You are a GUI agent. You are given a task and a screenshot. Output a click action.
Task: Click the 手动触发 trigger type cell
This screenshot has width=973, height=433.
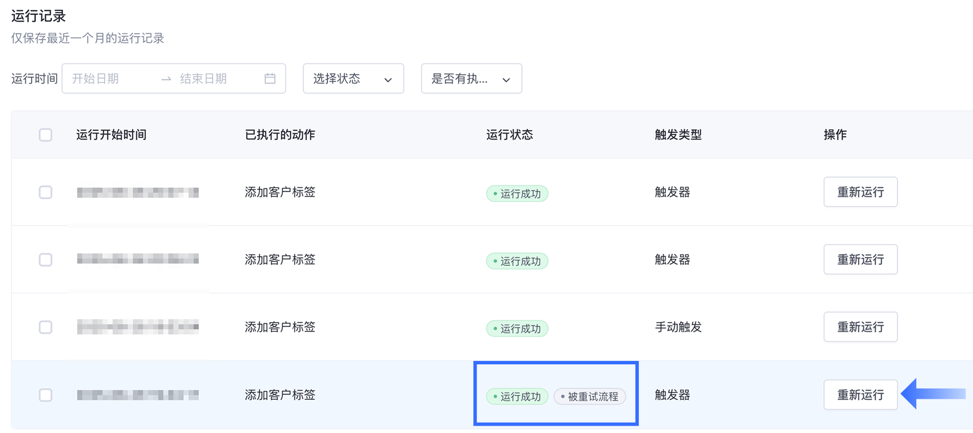point(678,327)
